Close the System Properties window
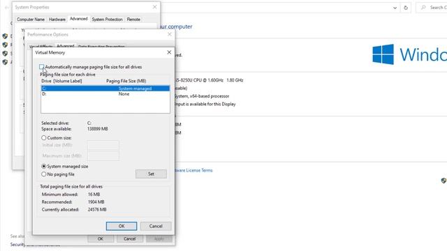Viewport: 447px width, 251px height. (x=155, y=7)
